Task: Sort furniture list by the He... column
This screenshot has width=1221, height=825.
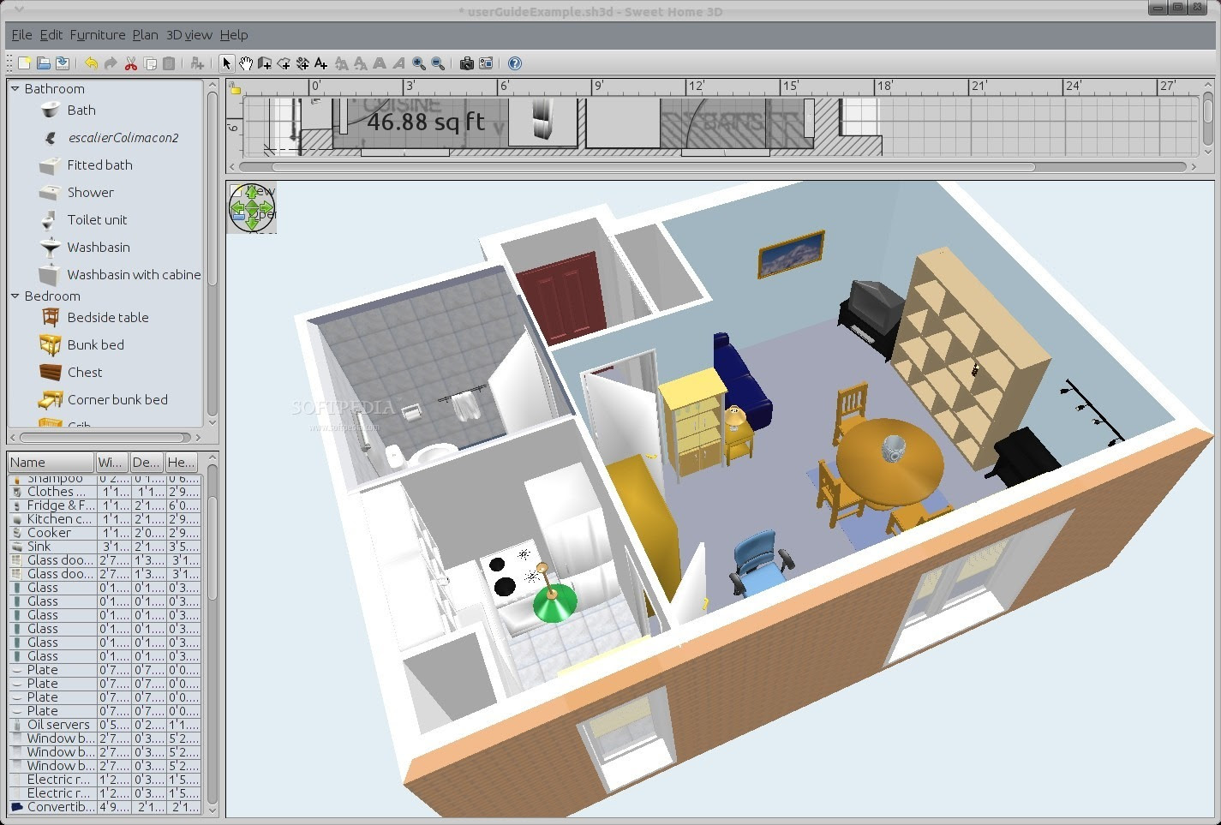Action: click(180, 462)
